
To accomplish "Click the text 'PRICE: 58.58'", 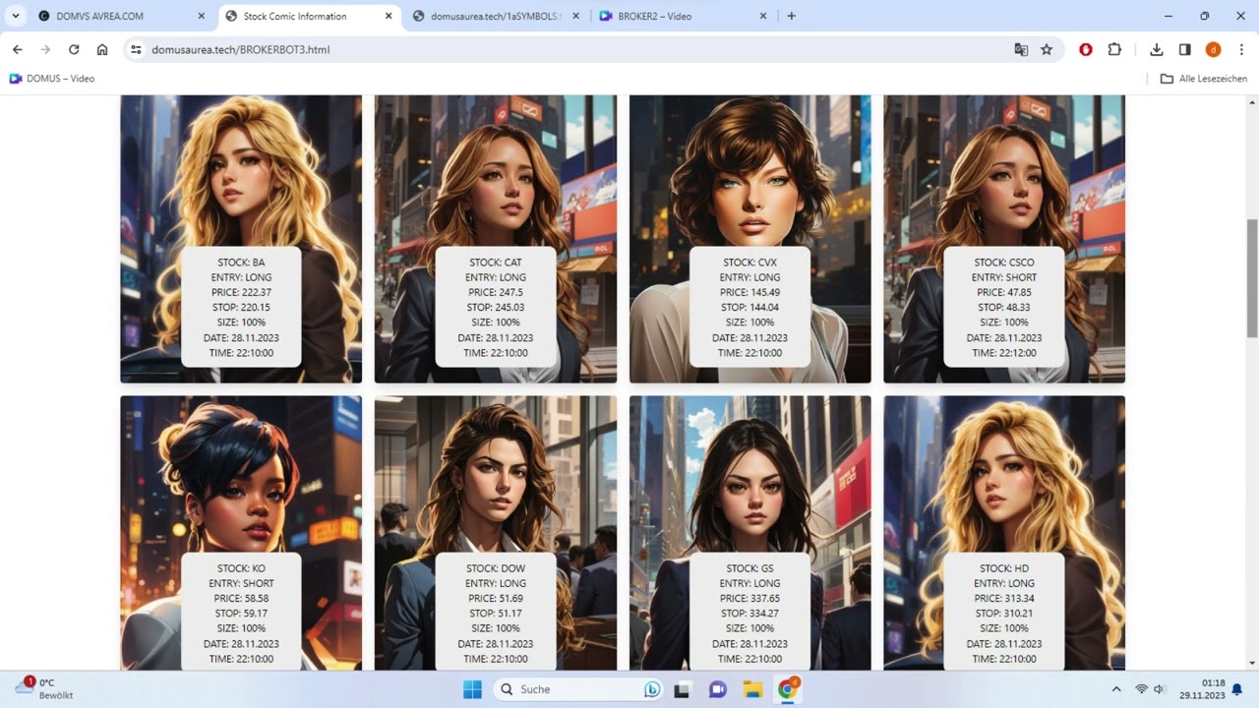I will tap(241, 598).
